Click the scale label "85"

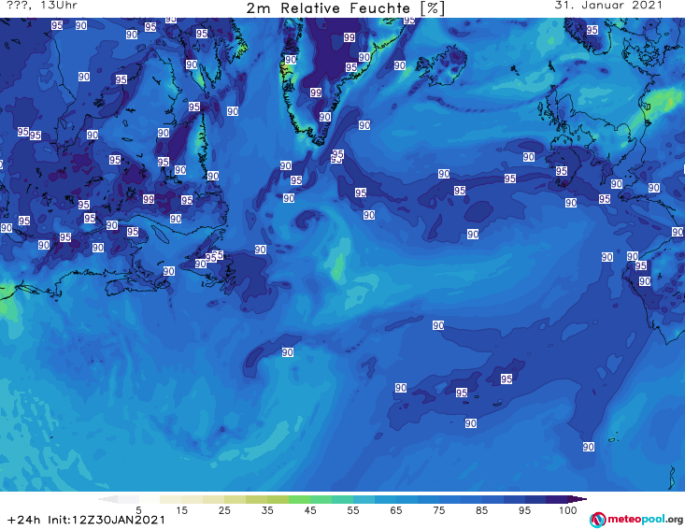(482, 510)
